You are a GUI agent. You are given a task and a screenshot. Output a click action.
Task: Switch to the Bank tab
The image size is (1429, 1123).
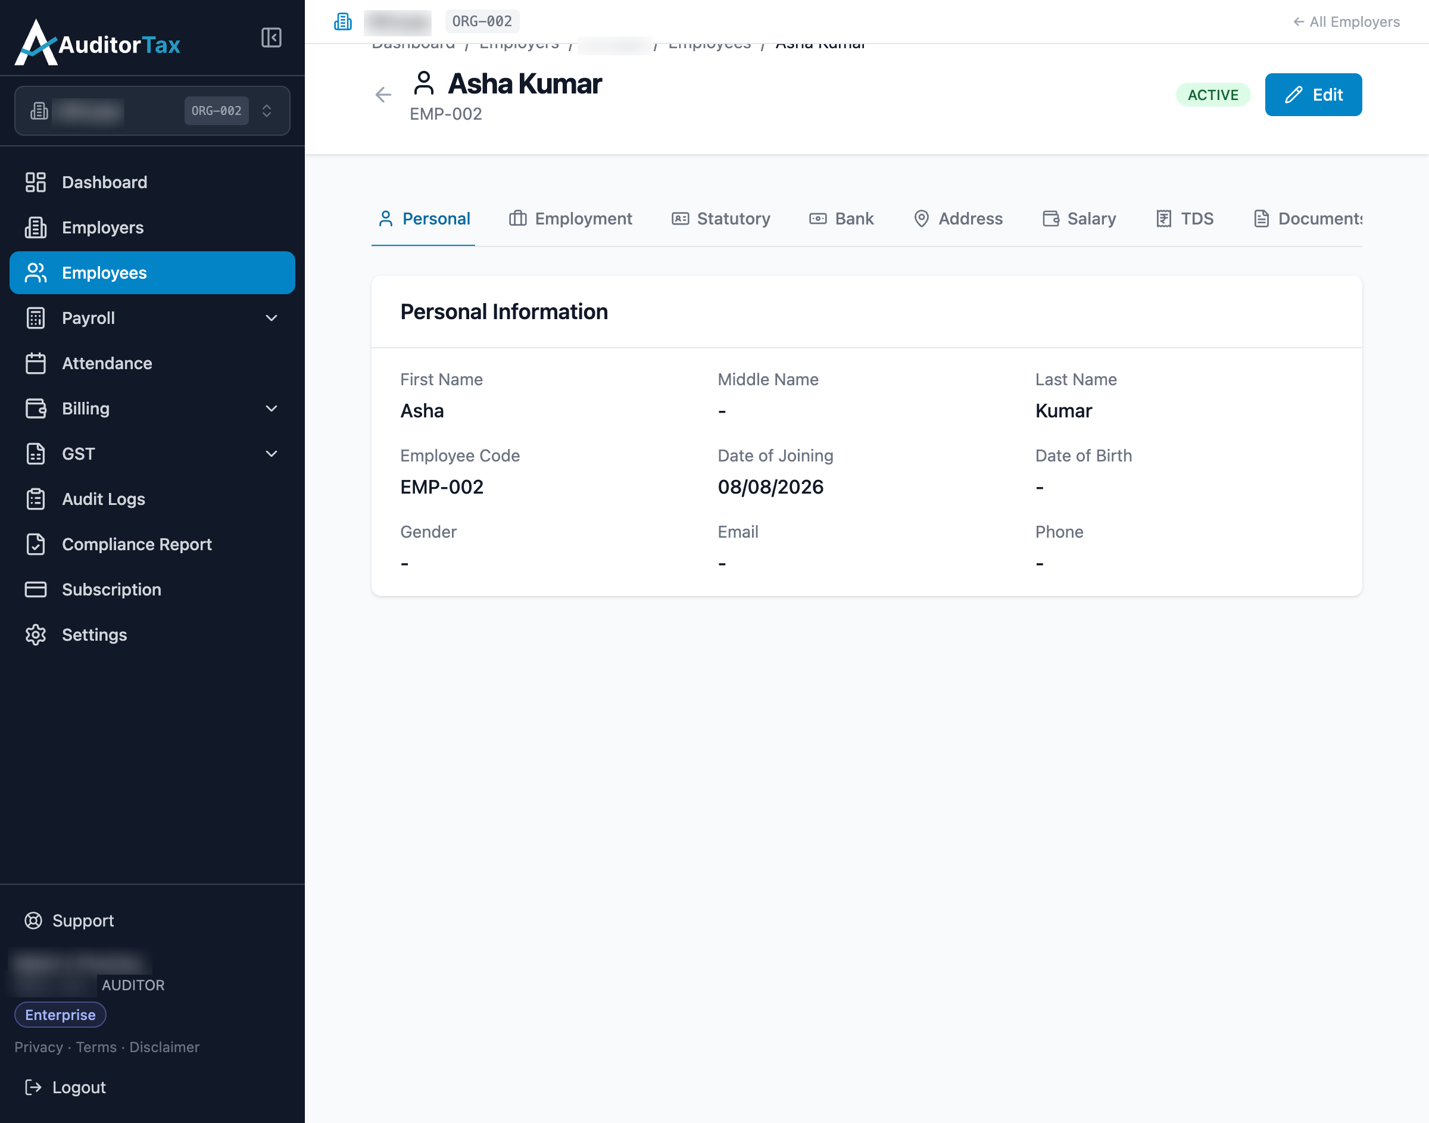coord(841,219)
